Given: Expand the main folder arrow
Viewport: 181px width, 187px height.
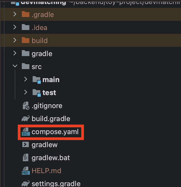Looking at the screenshot, I should click(x=26, y=79).
